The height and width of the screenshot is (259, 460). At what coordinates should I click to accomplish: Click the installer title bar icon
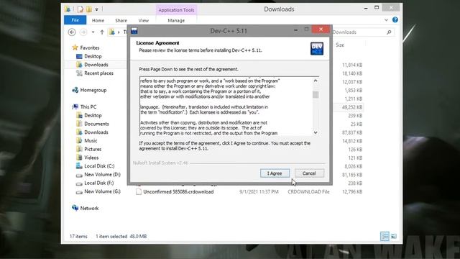pyautogui.click(x=134, y=30)
